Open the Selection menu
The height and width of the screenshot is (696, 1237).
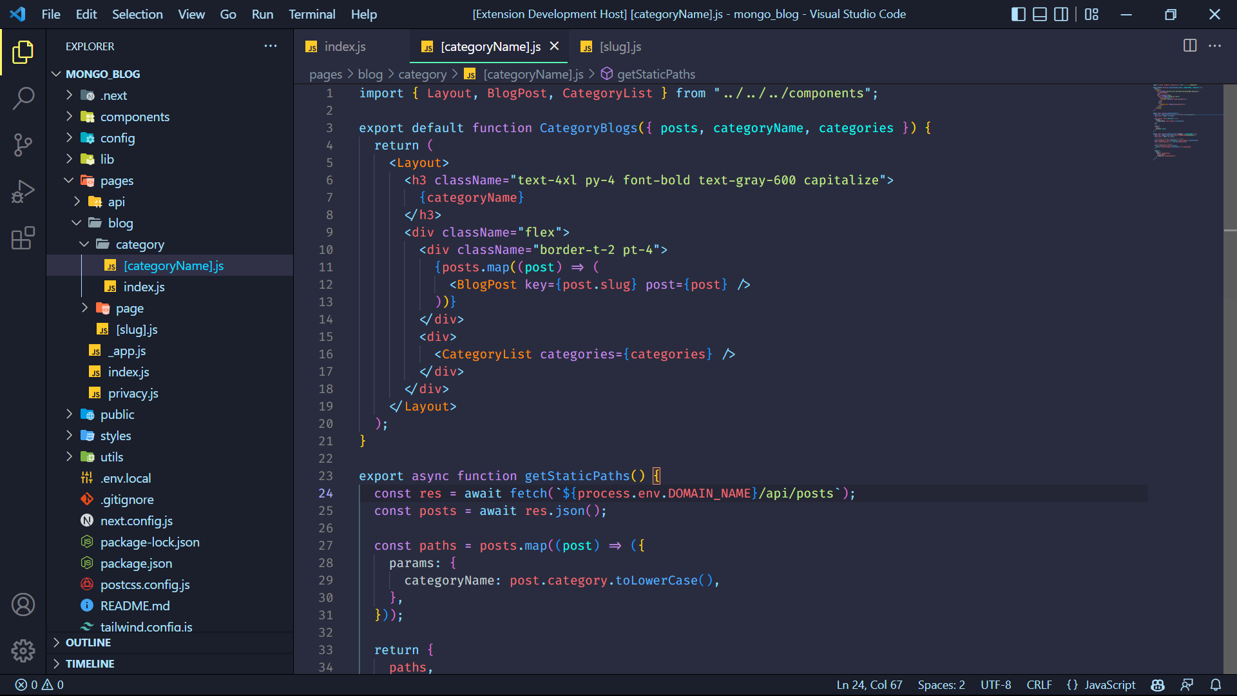137,14
